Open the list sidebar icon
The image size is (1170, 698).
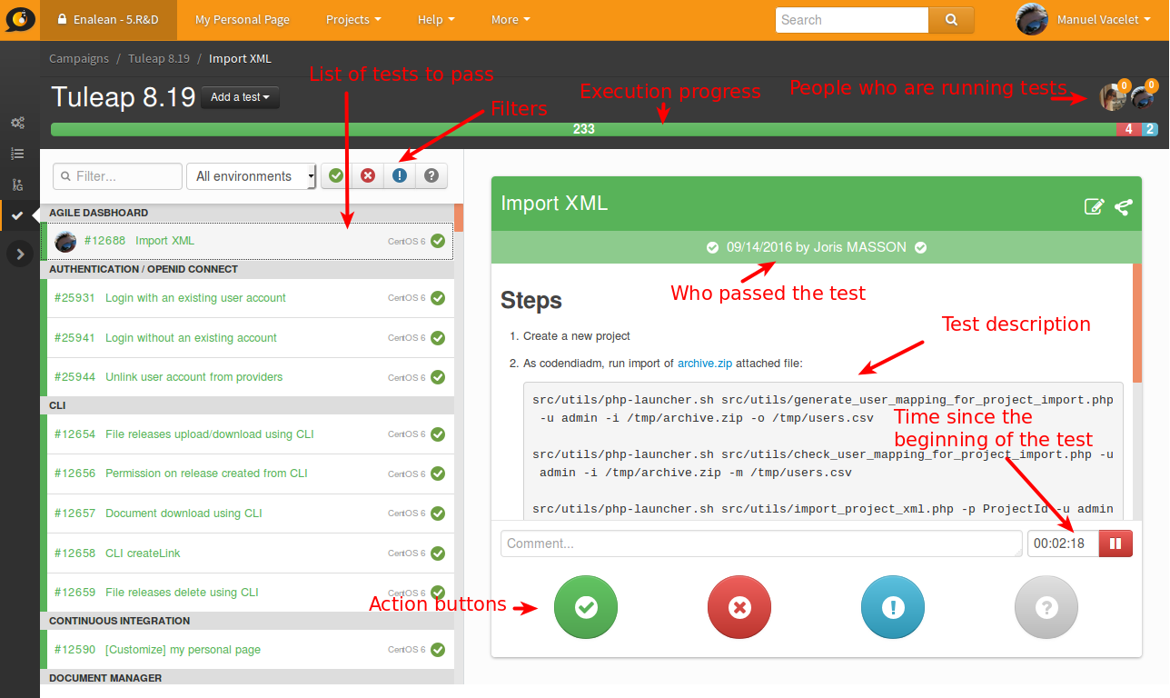click(17, 154)
